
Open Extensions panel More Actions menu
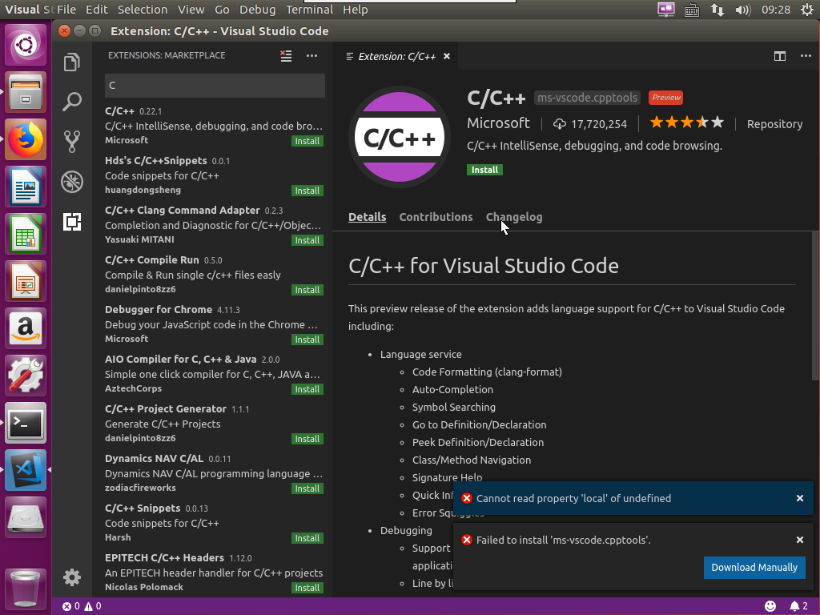tap(312, 56)
